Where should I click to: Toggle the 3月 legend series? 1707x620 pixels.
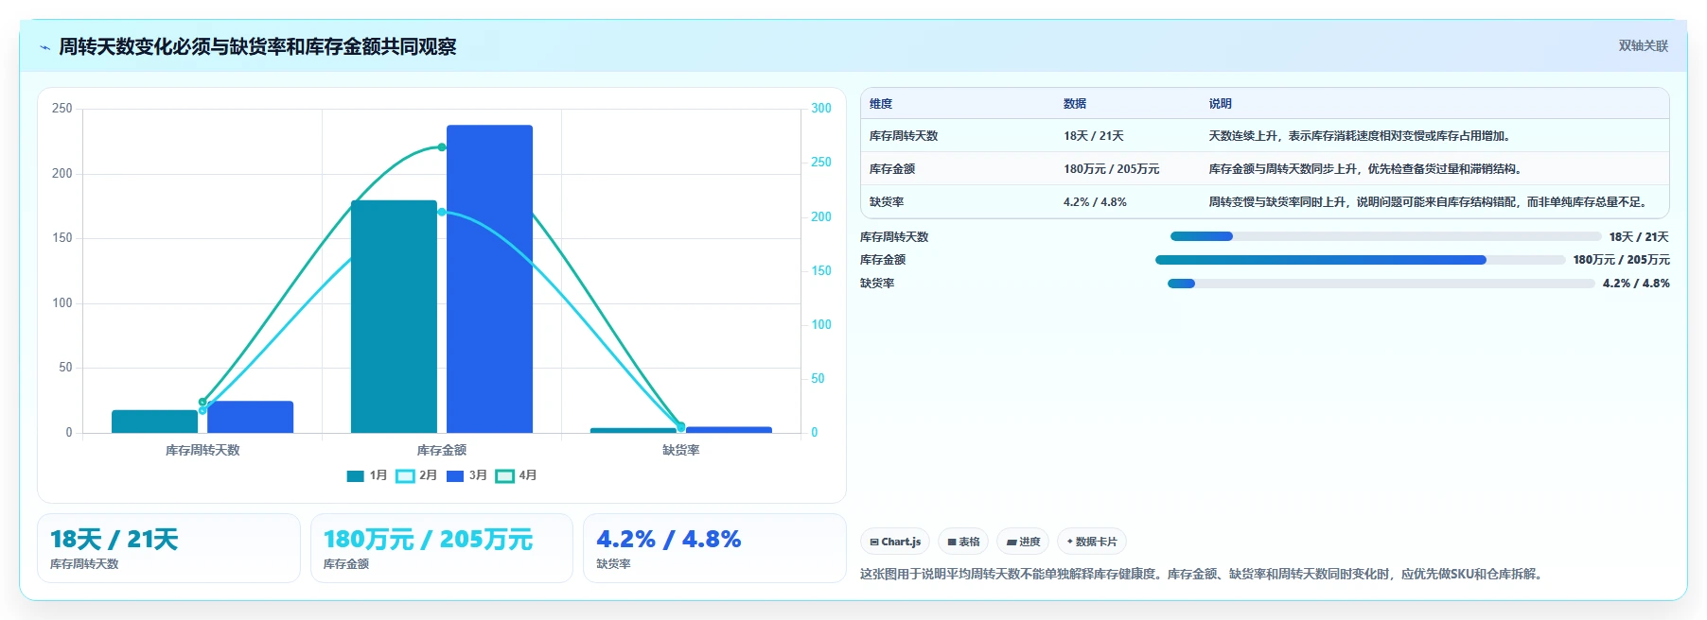[466, 475]
